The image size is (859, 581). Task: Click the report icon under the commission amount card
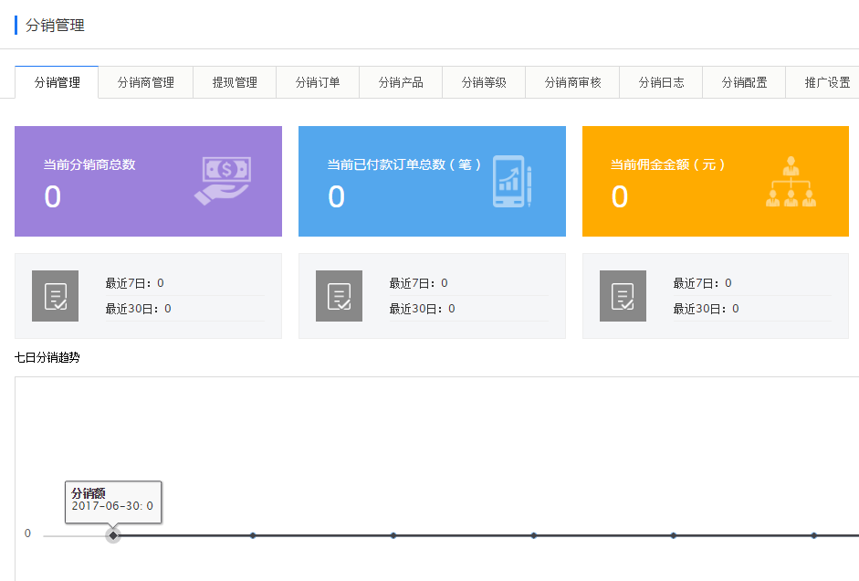pyautogui.click(x=623, y=295)
